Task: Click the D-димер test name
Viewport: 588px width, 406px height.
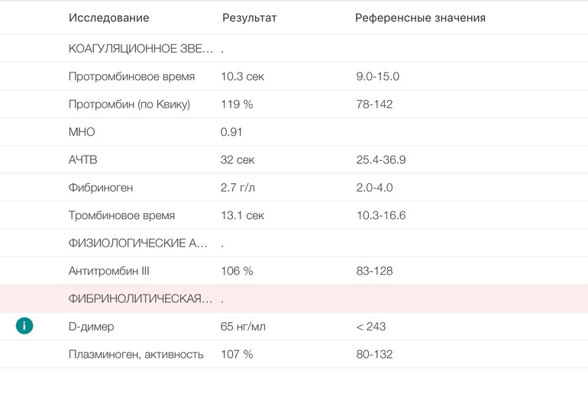Action: [x=92, y=327]
